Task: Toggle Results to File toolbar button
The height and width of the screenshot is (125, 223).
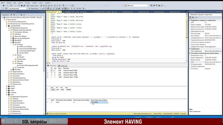Action: 68,8
